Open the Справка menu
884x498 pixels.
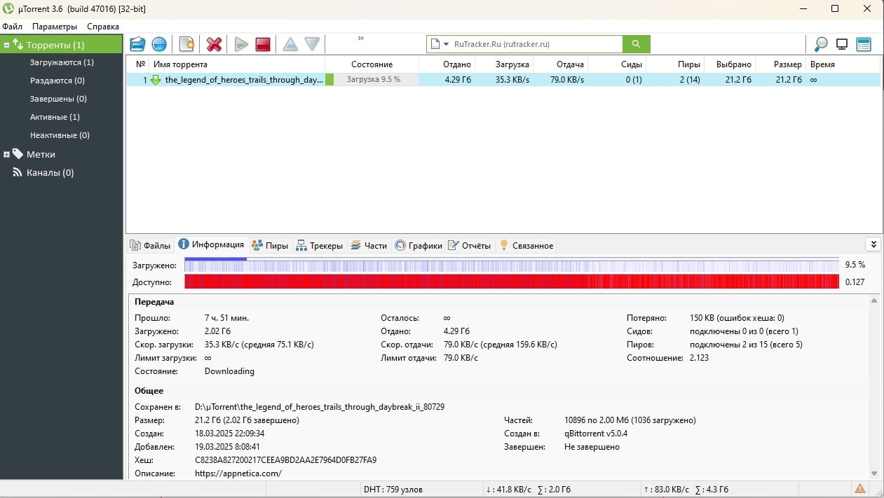coord(103,27)
